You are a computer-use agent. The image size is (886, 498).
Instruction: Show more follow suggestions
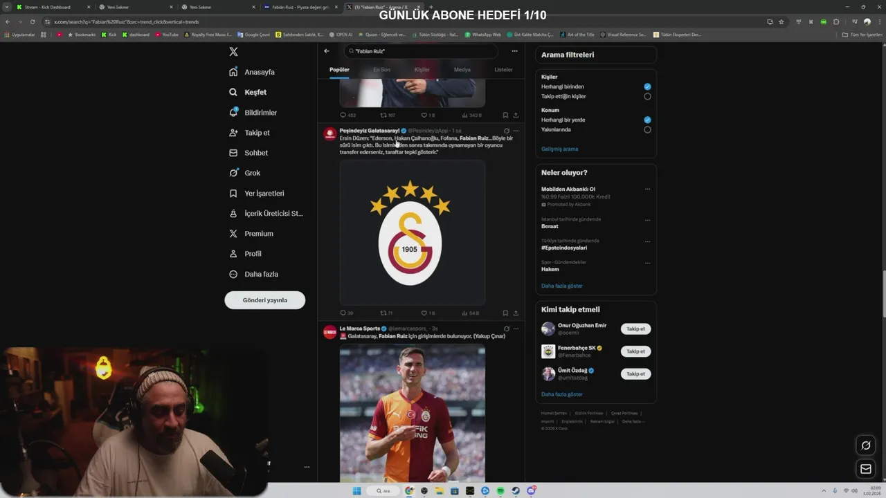(x=562, y=394)
